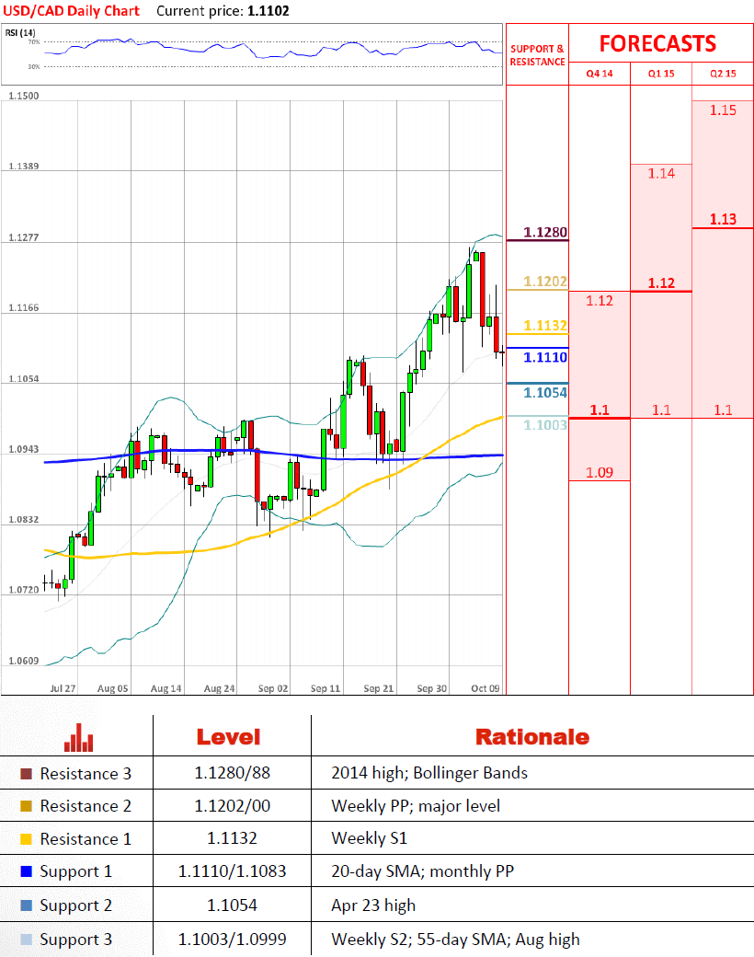Click the yellow 1.1132 resistance level marker
The width and height of the screenshot is (754, 957).
click(545, 326)
